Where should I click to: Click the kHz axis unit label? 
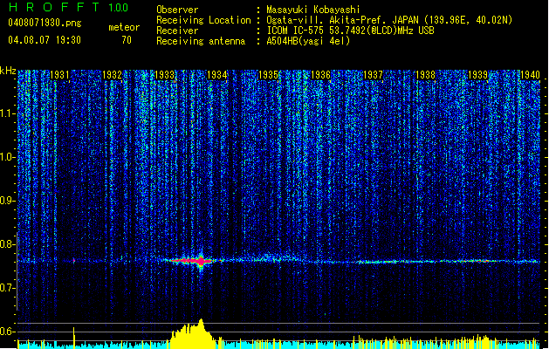point(8,71)
